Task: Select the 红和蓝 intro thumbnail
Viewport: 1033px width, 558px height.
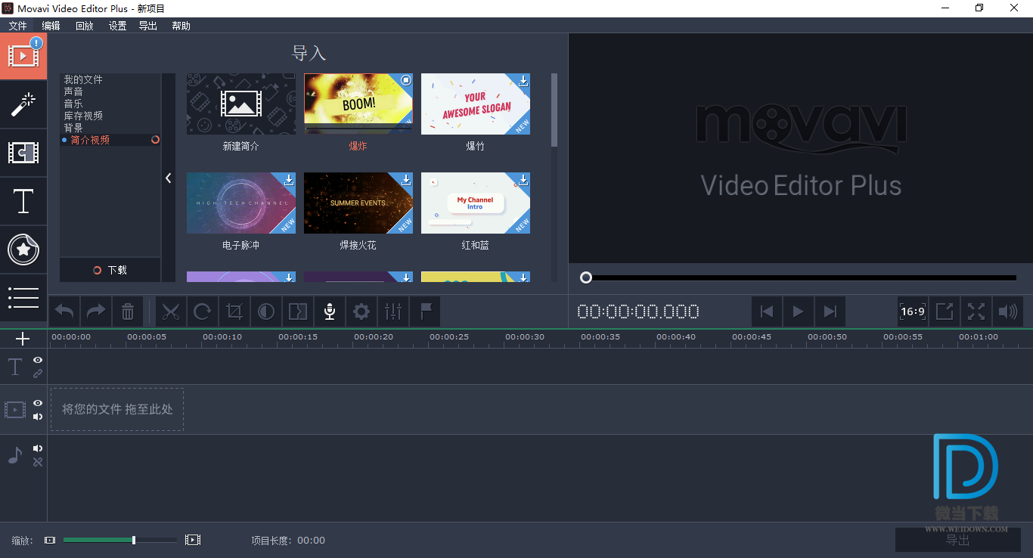Action: (x=476, y=203)
